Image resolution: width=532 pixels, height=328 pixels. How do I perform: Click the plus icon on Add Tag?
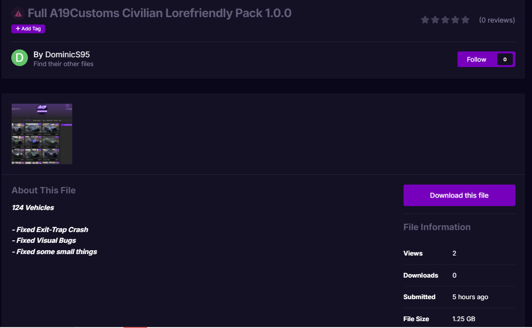click(x=18, y=29)
